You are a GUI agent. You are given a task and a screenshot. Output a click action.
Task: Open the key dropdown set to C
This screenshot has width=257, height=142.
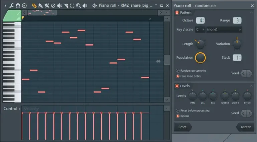[200, 29]
